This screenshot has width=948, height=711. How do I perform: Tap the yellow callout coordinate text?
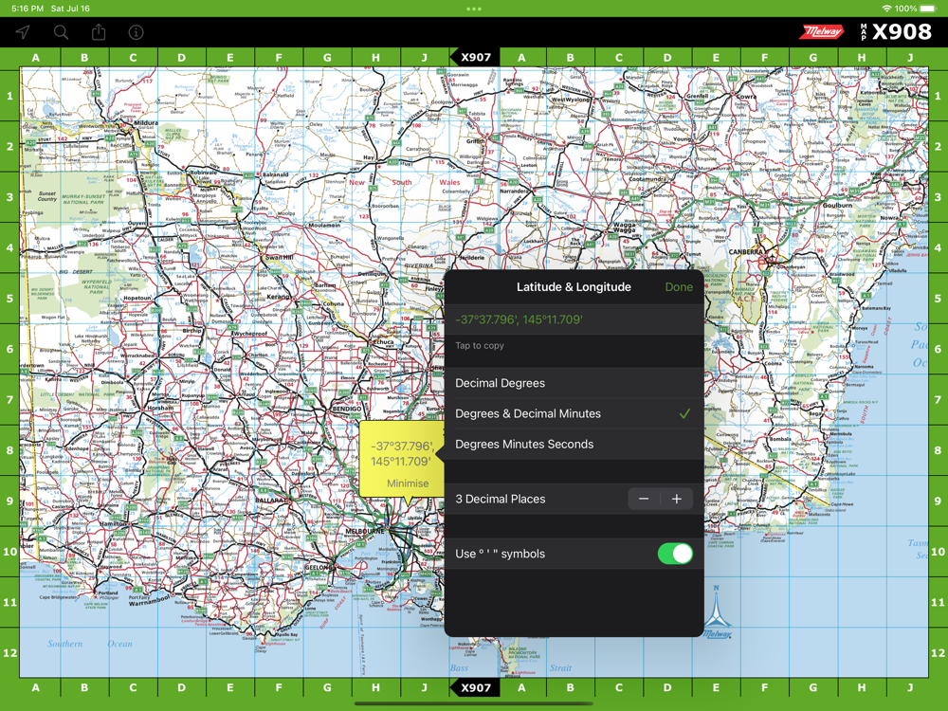click(x=401, y=453)
